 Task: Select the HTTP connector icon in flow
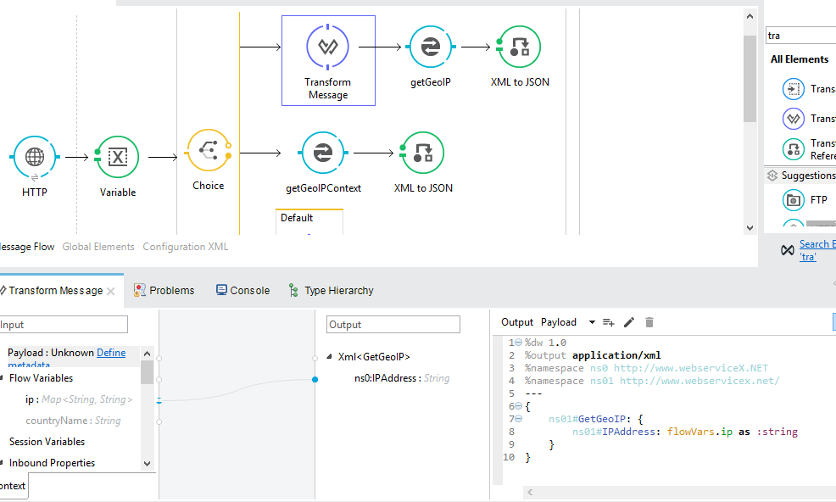click(35, 157)
